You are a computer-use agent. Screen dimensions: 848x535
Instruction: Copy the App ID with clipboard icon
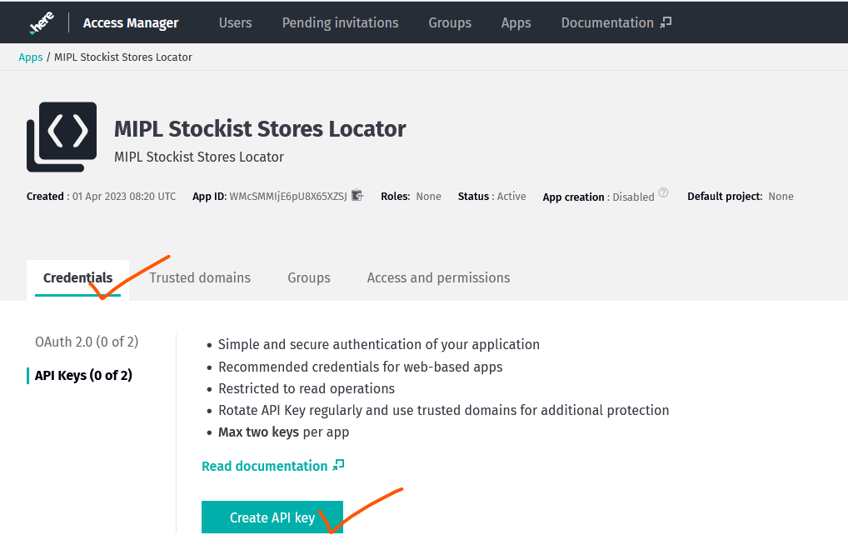point(357,195)
